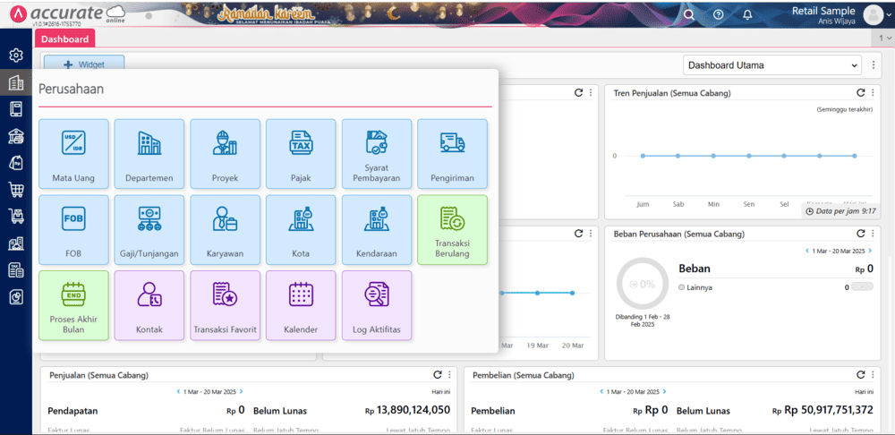Screen dimensions: 895x435
Task: Click the Belum Lunas amount 50,917,751,372
Action: tap(823, 410)
